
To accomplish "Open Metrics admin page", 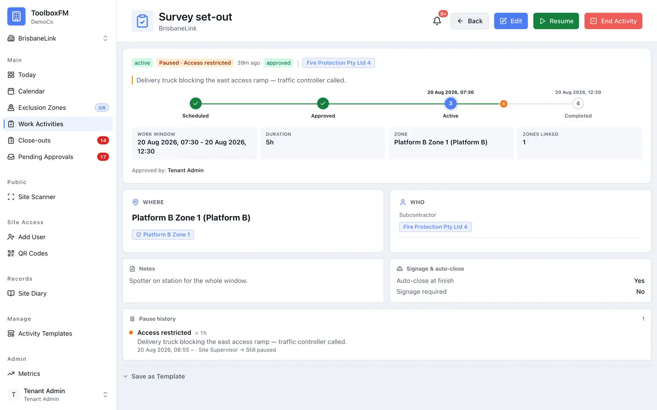I will pyautogui.click(x=58, y=374).
